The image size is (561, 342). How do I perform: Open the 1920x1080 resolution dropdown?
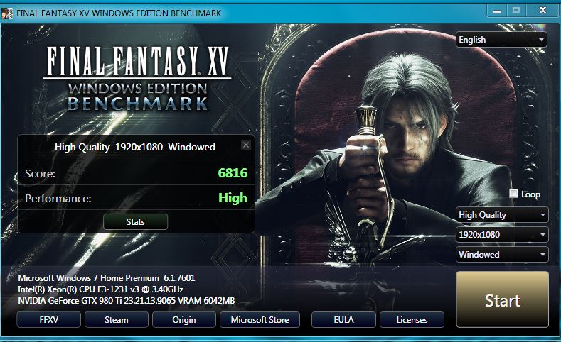[x=502, y=235]
